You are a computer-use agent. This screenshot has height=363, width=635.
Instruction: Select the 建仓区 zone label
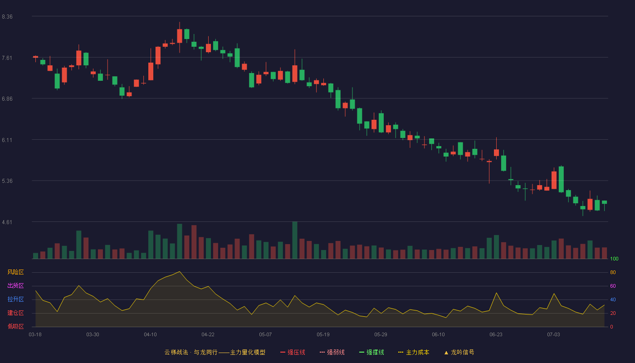point(15,313)
